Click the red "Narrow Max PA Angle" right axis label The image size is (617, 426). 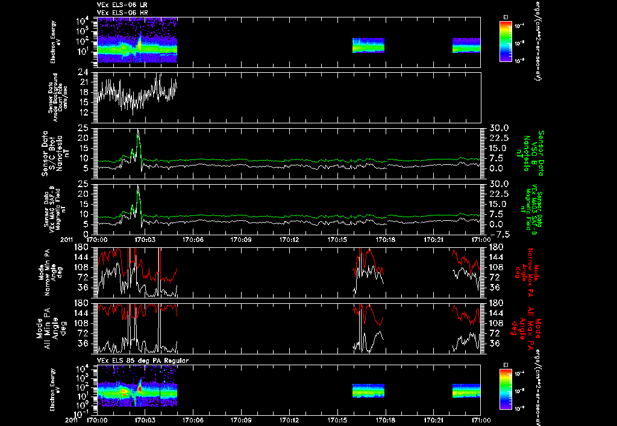[527, 271]
